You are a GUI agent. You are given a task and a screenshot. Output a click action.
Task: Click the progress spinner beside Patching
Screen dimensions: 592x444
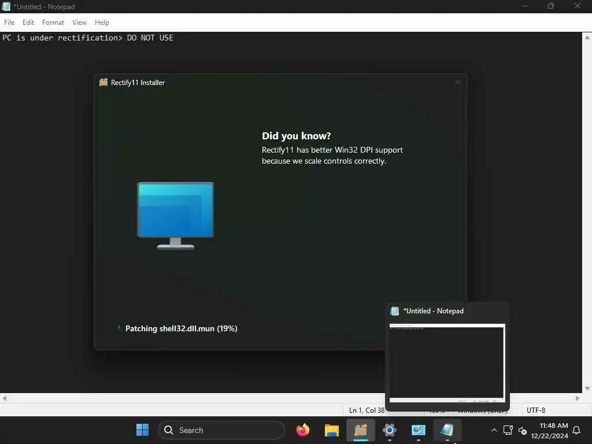point(119,328)
